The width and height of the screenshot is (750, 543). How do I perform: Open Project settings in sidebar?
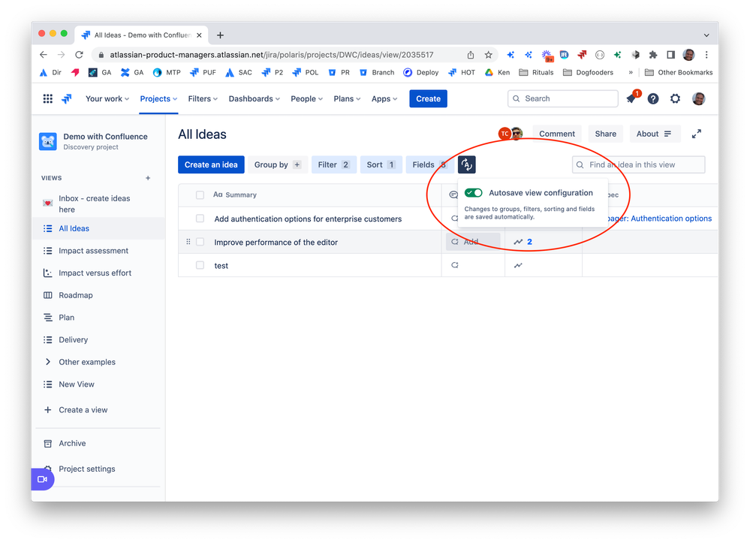tap(98, 469)
